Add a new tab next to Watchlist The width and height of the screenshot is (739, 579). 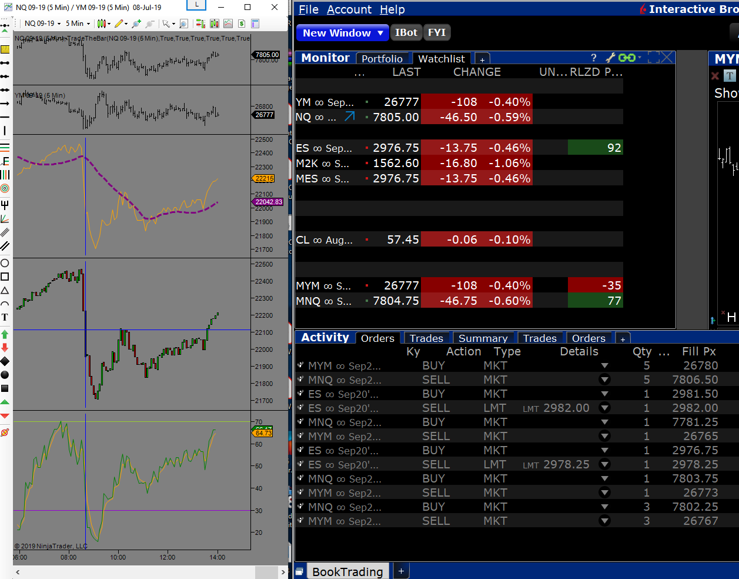pos(482,59)
